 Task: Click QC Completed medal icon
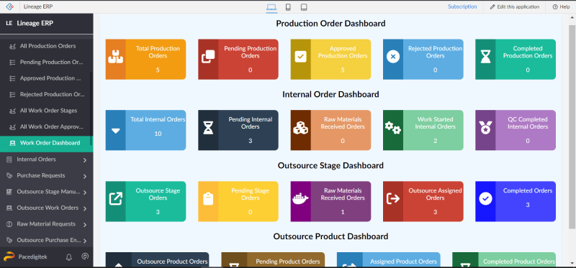pyautogui.click(x=485, y=128)
